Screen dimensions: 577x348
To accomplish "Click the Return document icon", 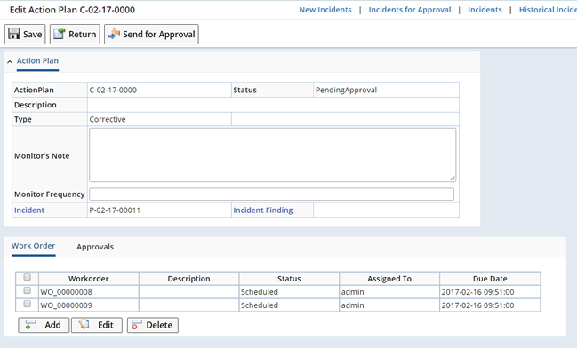I will pos(60,34).
